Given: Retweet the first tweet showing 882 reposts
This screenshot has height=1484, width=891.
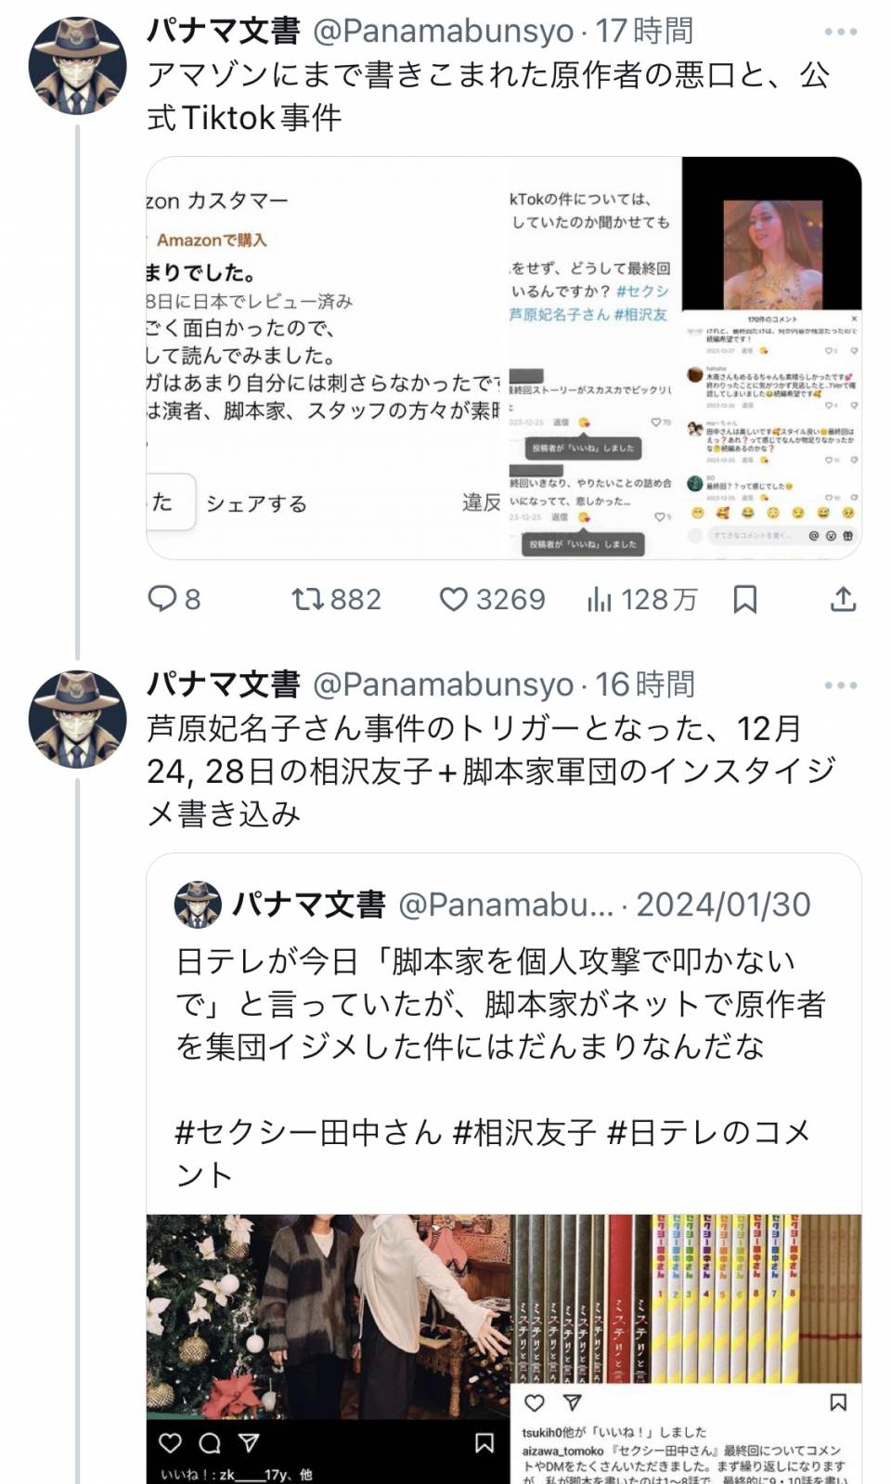Looking at the screenshot, I should [x=336, y=599].
